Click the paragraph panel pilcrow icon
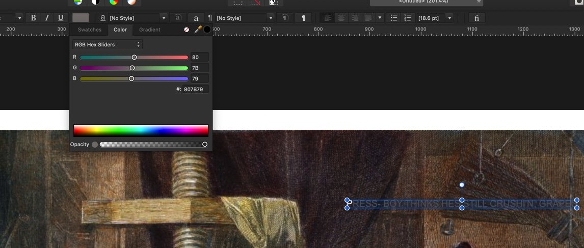The height and width of the screenshot is (248, 584). pos(303,18)
